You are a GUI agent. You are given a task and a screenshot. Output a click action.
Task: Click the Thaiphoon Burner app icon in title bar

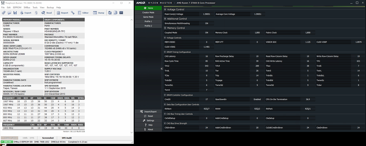coord(3,3)
